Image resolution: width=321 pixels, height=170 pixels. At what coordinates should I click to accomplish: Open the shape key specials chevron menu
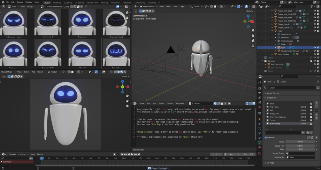(317, 111)
